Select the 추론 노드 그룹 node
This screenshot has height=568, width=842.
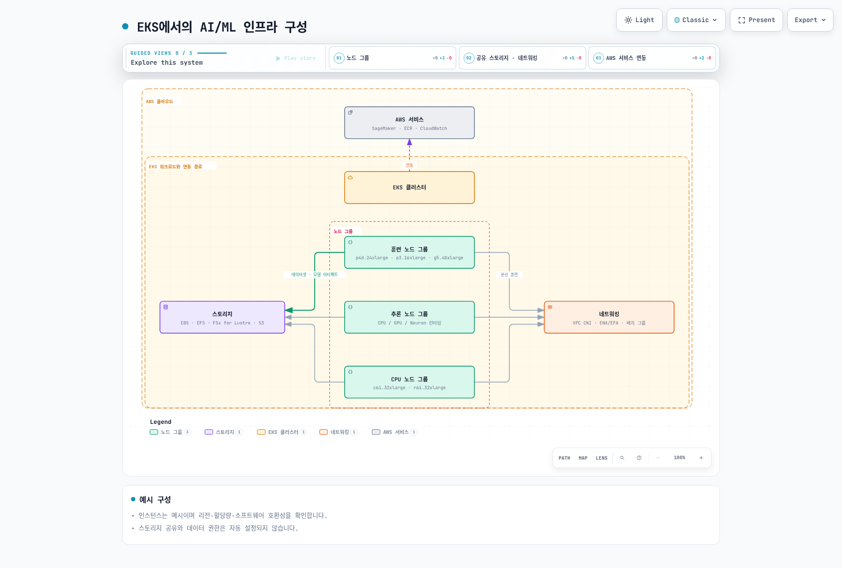pos(409,317)
